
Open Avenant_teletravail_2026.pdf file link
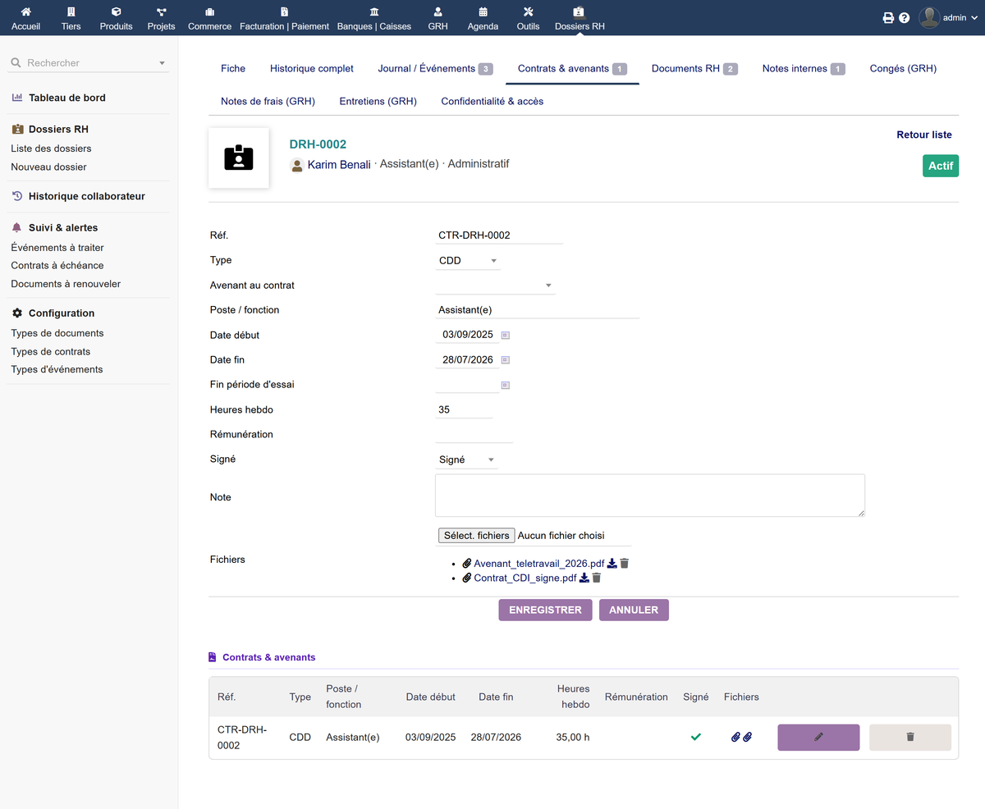[x=539, y=564]
